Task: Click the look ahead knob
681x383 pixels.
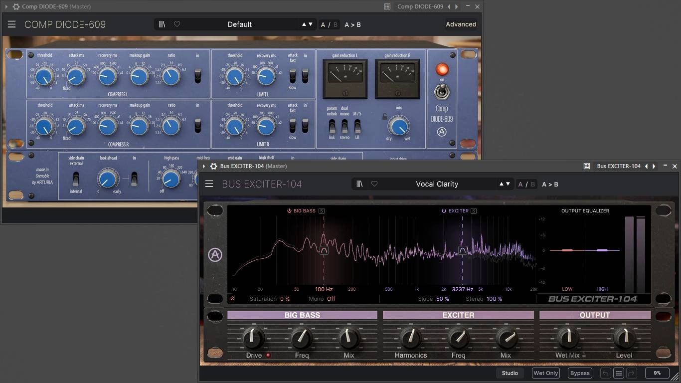Action: click(x=108, y=178)
